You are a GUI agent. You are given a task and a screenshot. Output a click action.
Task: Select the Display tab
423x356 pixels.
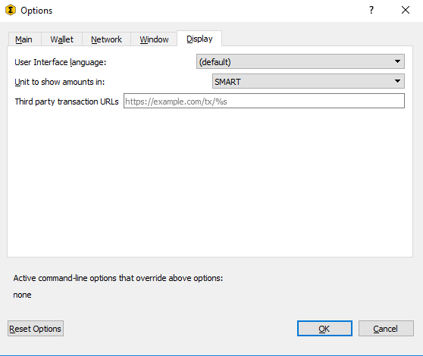point(199,39)
